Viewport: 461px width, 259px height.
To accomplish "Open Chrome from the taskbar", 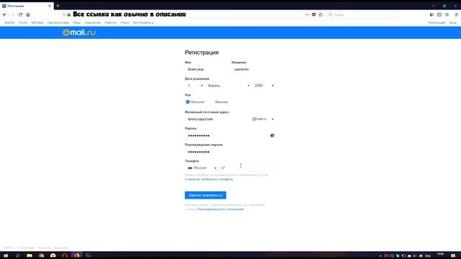I will pyautogui.click(x=41, y=255).
